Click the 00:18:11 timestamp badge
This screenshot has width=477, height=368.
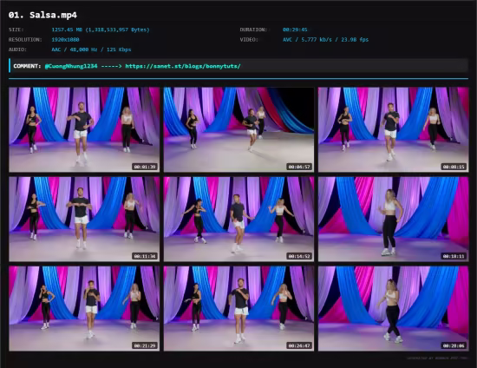click(x=454, y=256)
